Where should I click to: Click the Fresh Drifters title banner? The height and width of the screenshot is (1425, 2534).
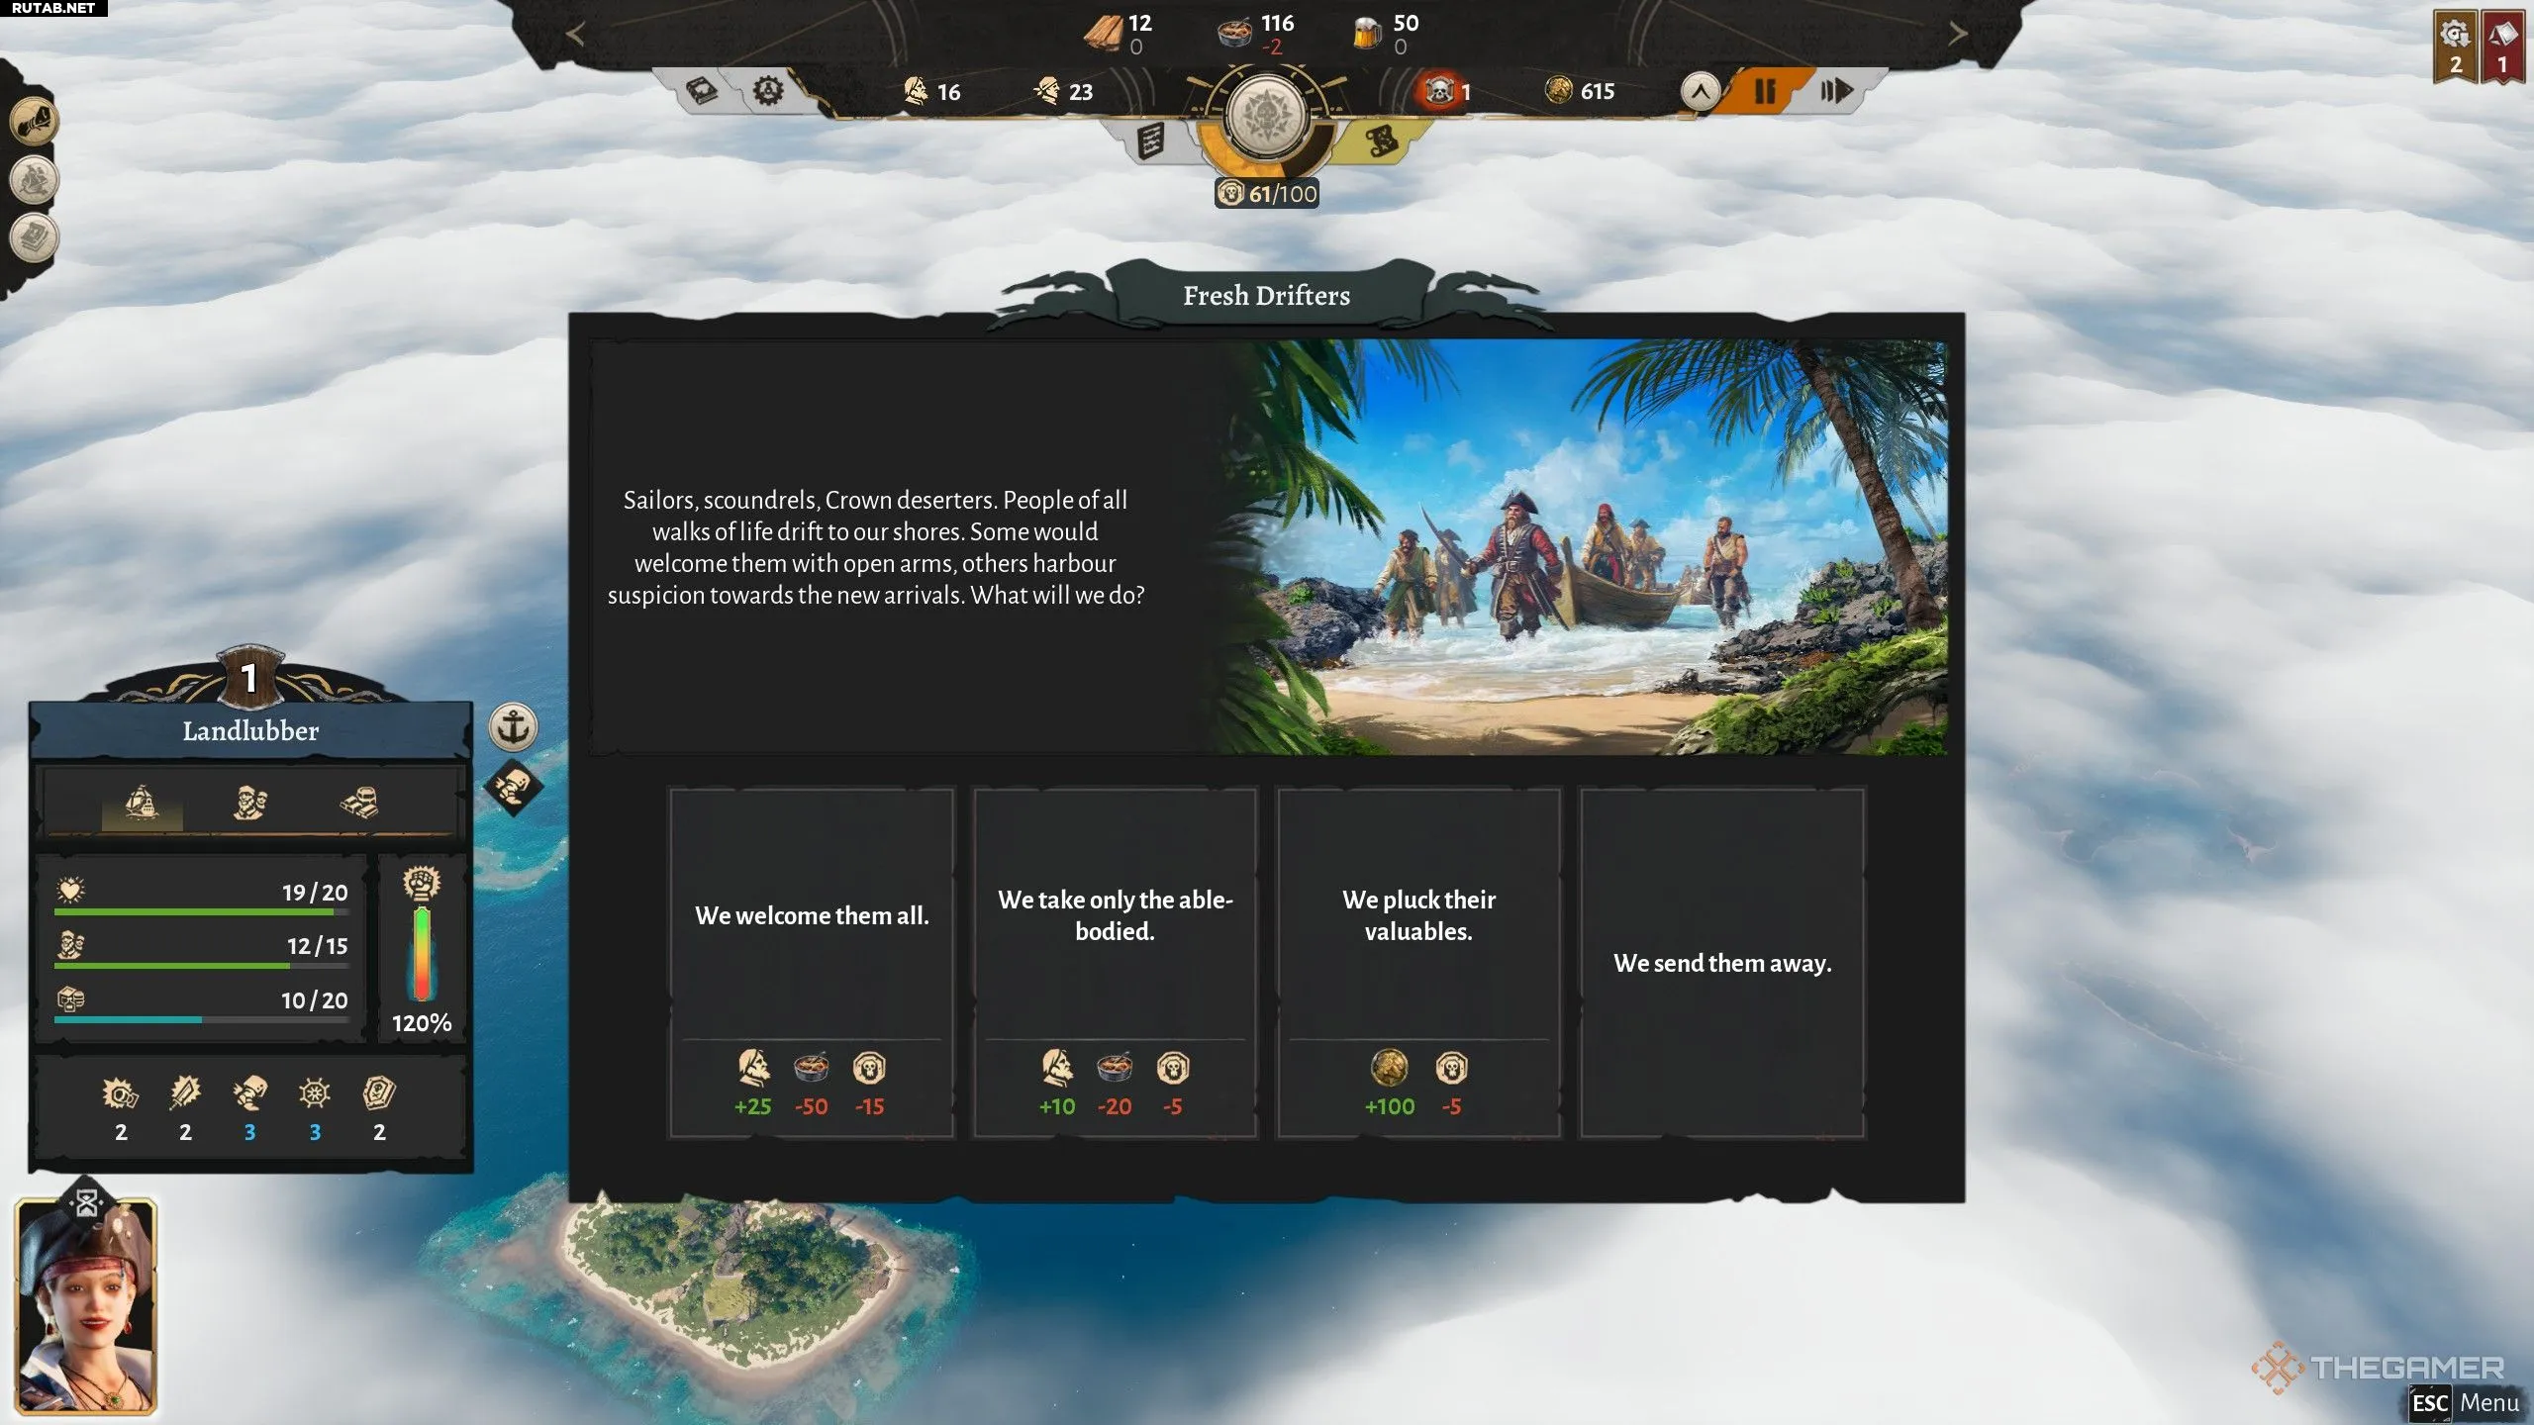[1267, 295]
